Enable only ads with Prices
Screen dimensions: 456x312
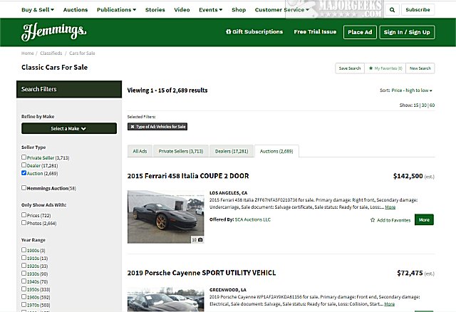pyautogui.click(x=24, y=215)
